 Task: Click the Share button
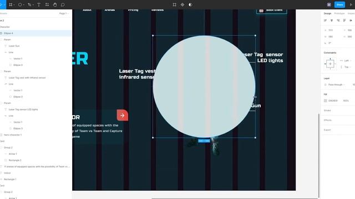(339, 4)
